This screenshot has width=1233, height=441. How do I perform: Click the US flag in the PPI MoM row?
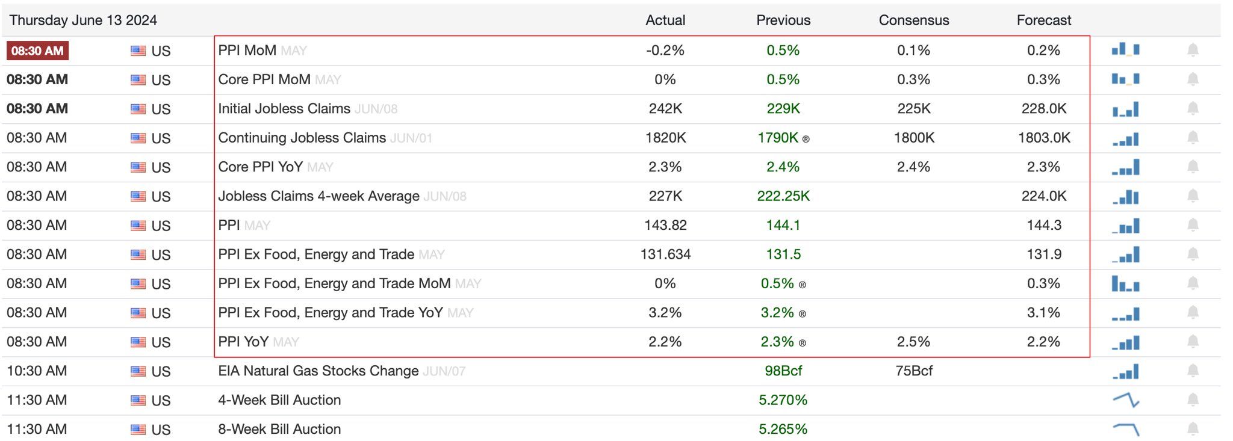138,51
